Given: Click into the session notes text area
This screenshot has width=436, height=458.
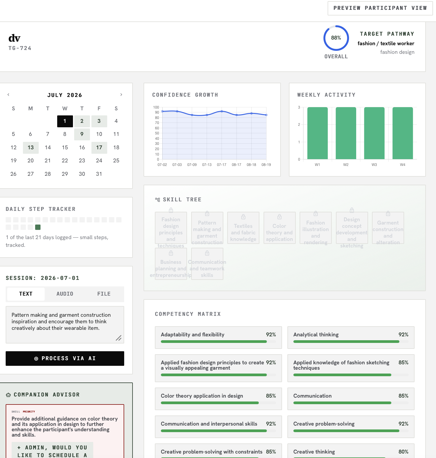Looking at the screenshot, I should pos(65,325).
